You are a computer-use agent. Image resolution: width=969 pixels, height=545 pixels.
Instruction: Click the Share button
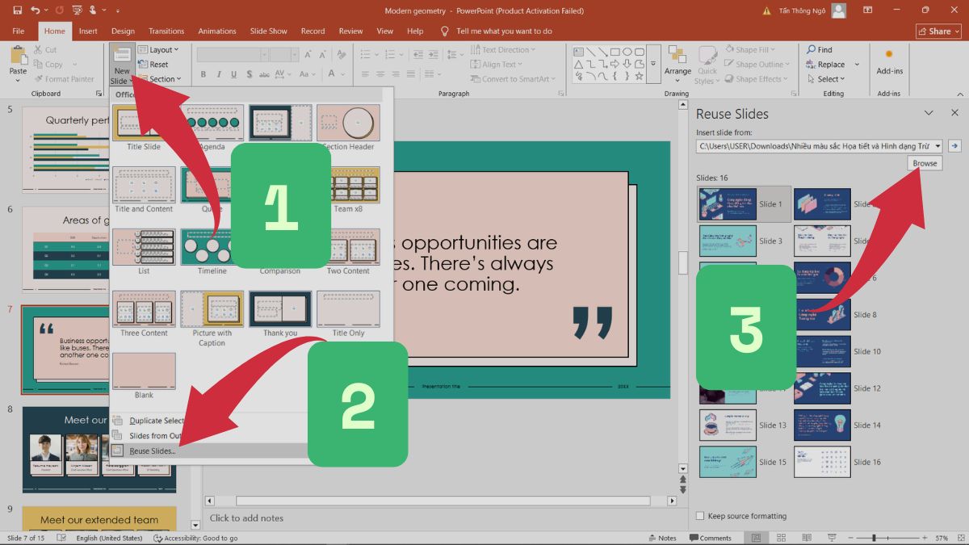pyautogui.click(x=938, y=31)
